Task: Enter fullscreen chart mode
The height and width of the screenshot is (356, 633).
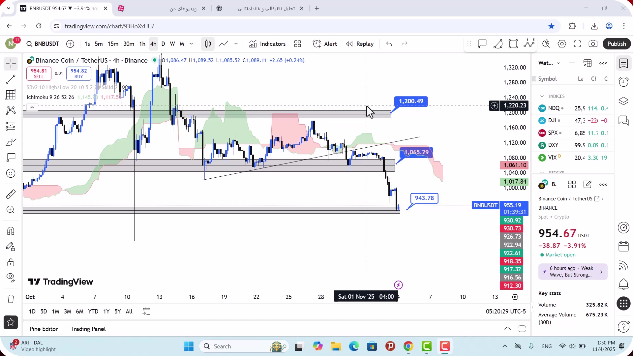Action: pyautogui.click(x=577, y=44)
